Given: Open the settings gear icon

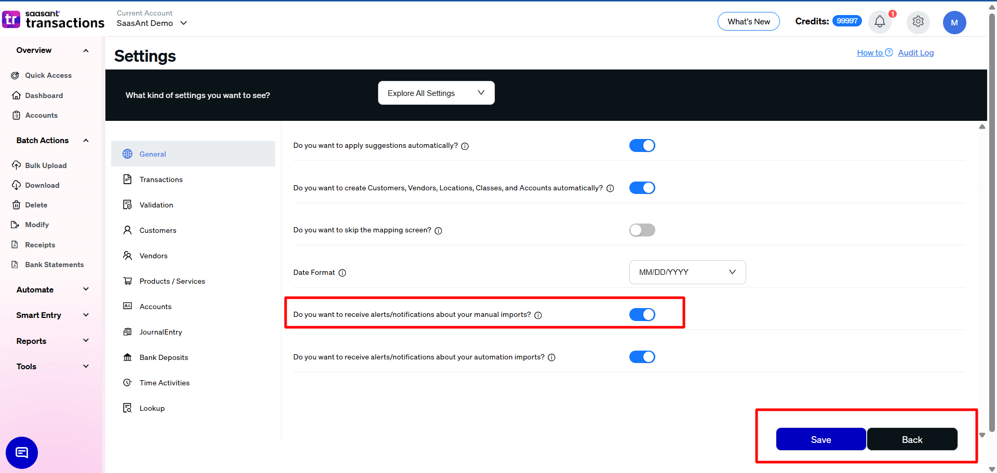Looking at the screenshot, I should 918,22.
